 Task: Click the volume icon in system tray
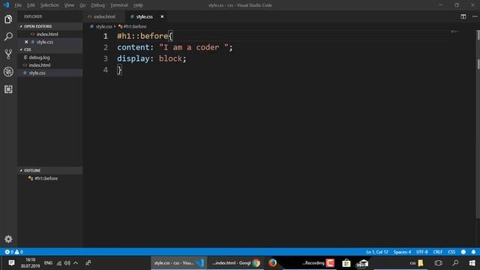pos(67,263)
